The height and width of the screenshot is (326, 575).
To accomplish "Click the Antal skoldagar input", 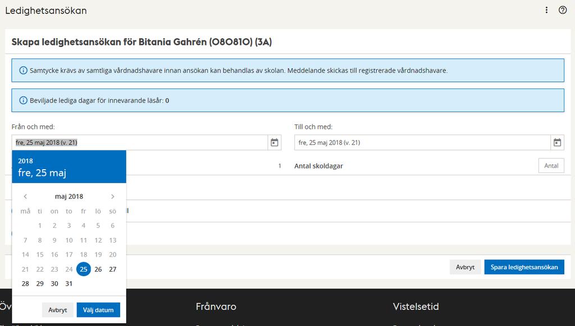I will pyautogui.click(x=551, y=166).
